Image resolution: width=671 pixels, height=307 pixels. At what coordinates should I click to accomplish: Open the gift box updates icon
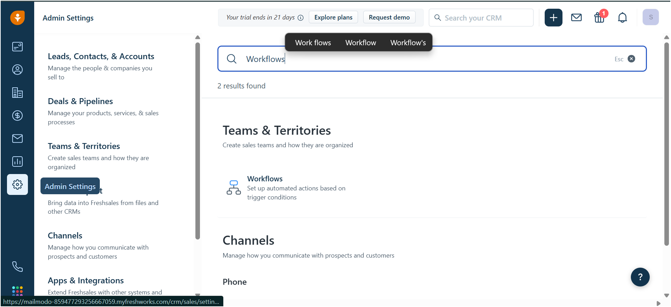click(x=599, y=17)
